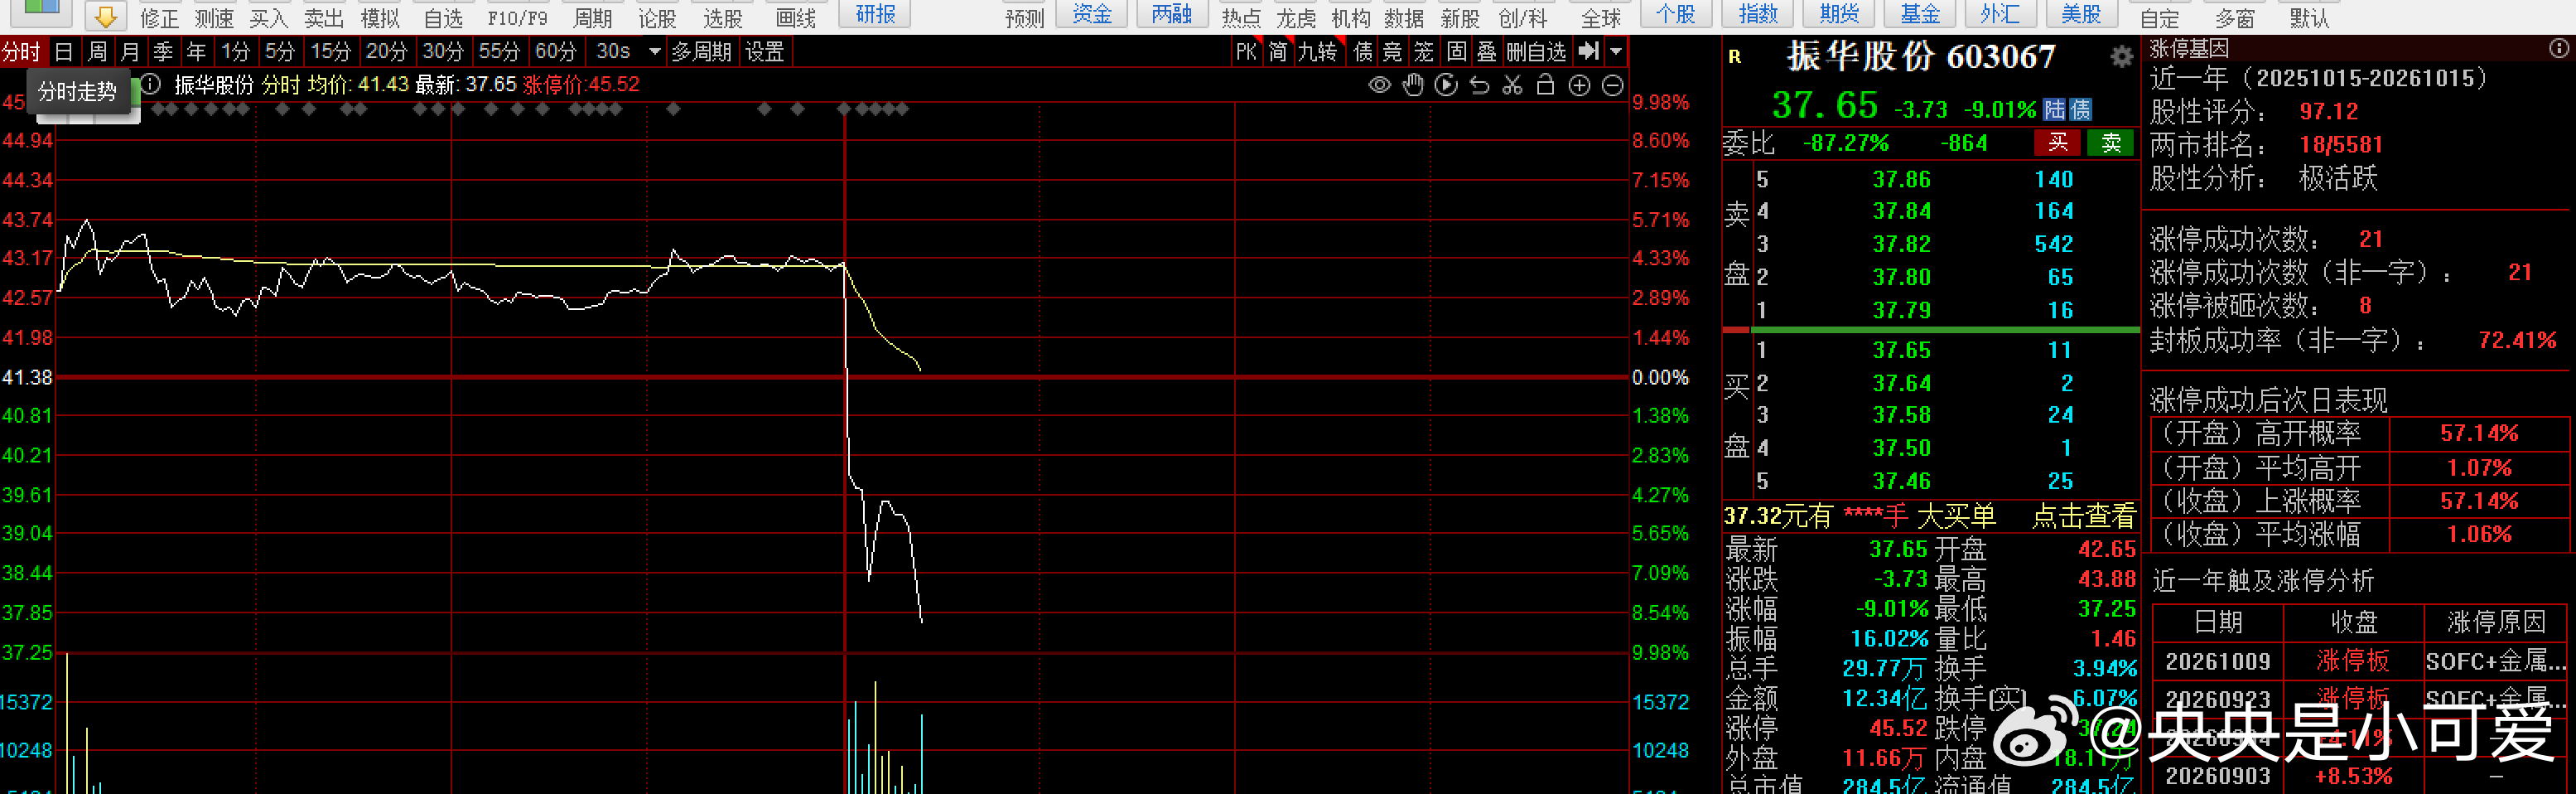
Task: Open the 涨停基因 panel options icon
Action: tap(2559, 48)
